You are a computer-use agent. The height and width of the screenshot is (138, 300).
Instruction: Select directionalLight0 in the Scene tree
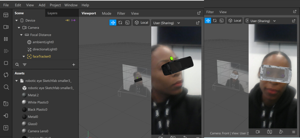coord(45,49)
